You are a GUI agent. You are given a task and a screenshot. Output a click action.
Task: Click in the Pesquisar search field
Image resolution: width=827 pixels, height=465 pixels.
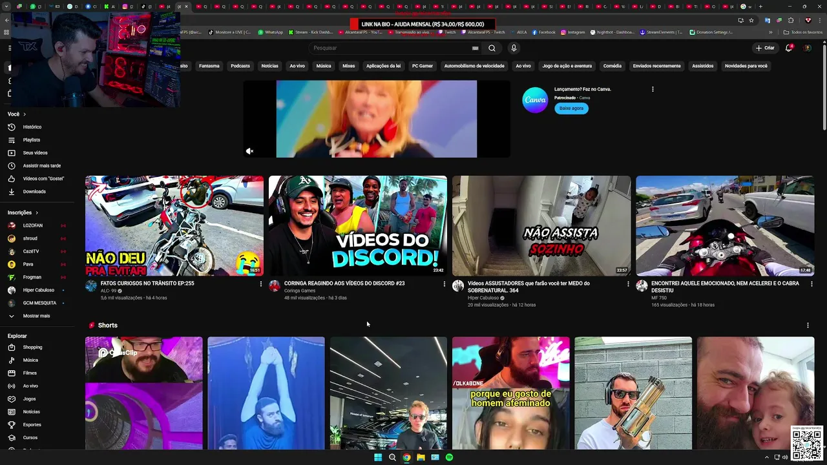[x=390, y=48]
